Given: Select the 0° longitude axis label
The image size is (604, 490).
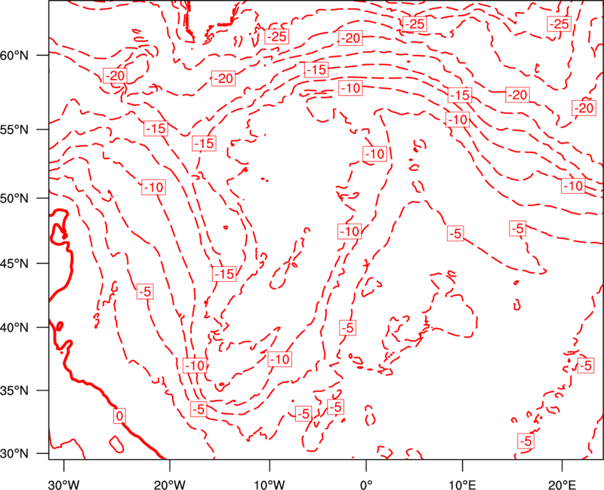Looking at the screenshot, I should [366, 485].
